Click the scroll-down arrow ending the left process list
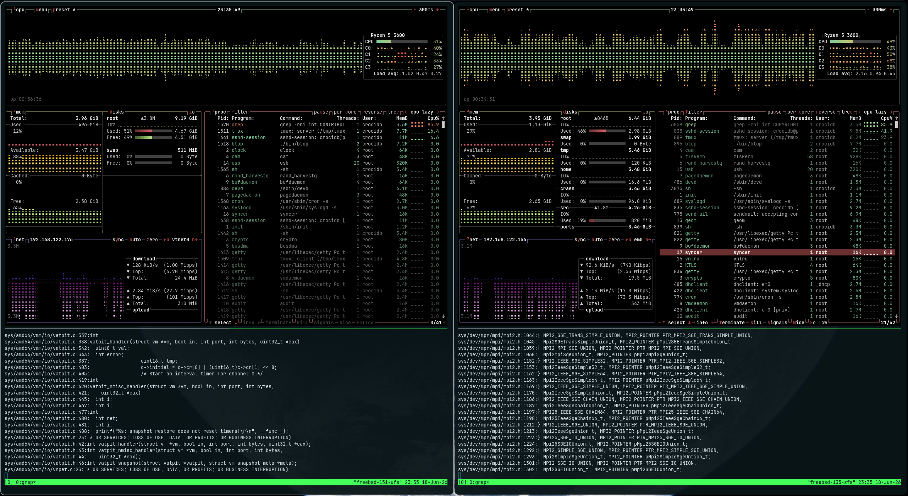908x496 pixels. pyautogui.click(x=443, y=316)
